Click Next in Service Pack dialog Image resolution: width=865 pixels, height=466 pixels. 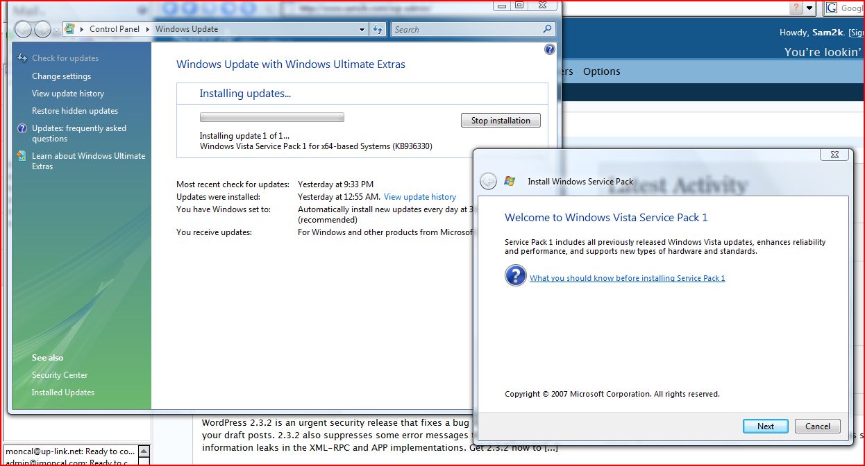(766, 426)
